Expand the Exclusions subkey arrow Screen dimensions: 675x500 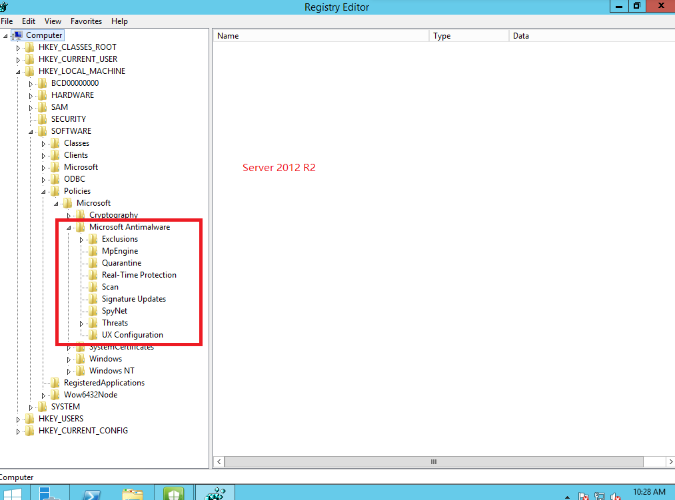pos(81,240)
